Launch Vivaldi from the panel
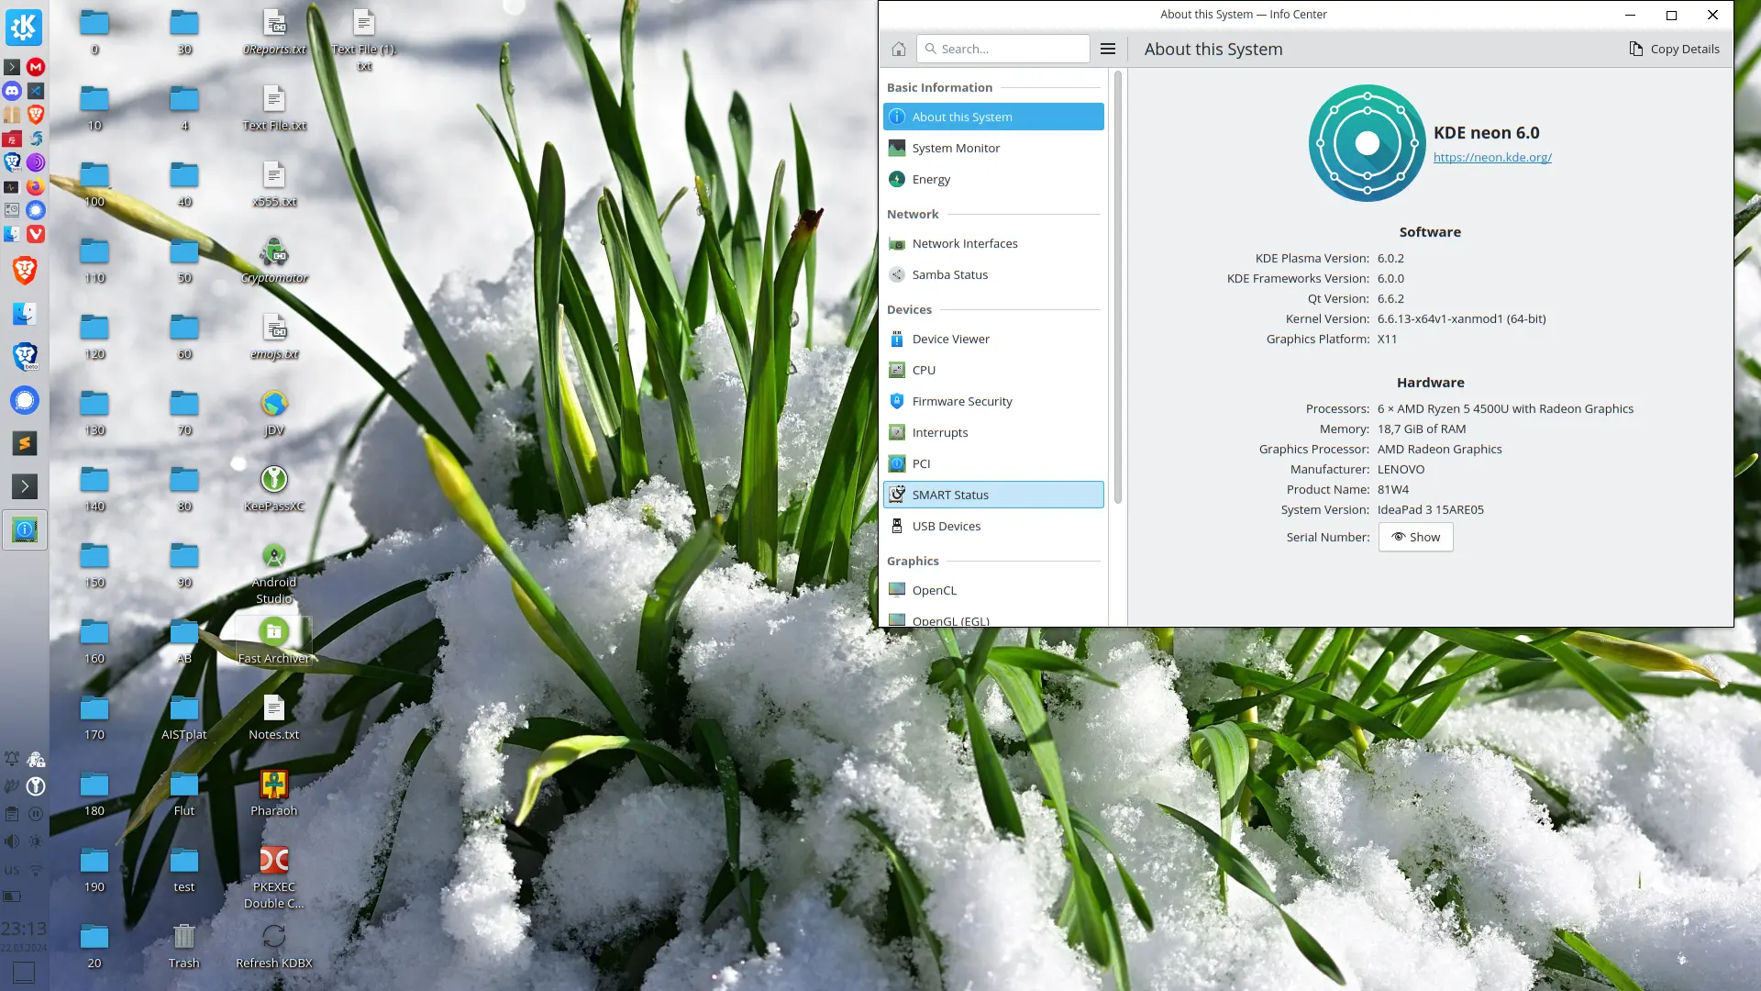 click(x=36, y=234)
